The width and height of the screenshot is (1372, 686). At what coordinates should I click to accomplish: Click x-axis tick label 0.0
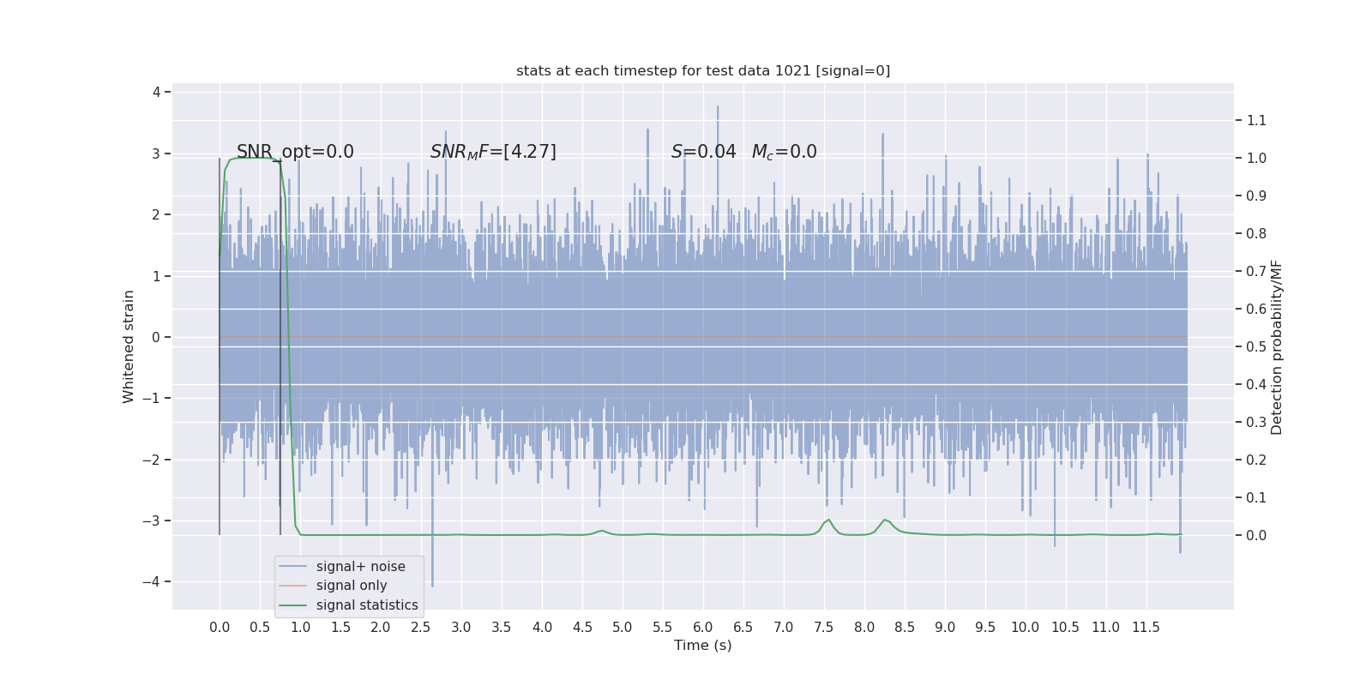pos(220,627)
